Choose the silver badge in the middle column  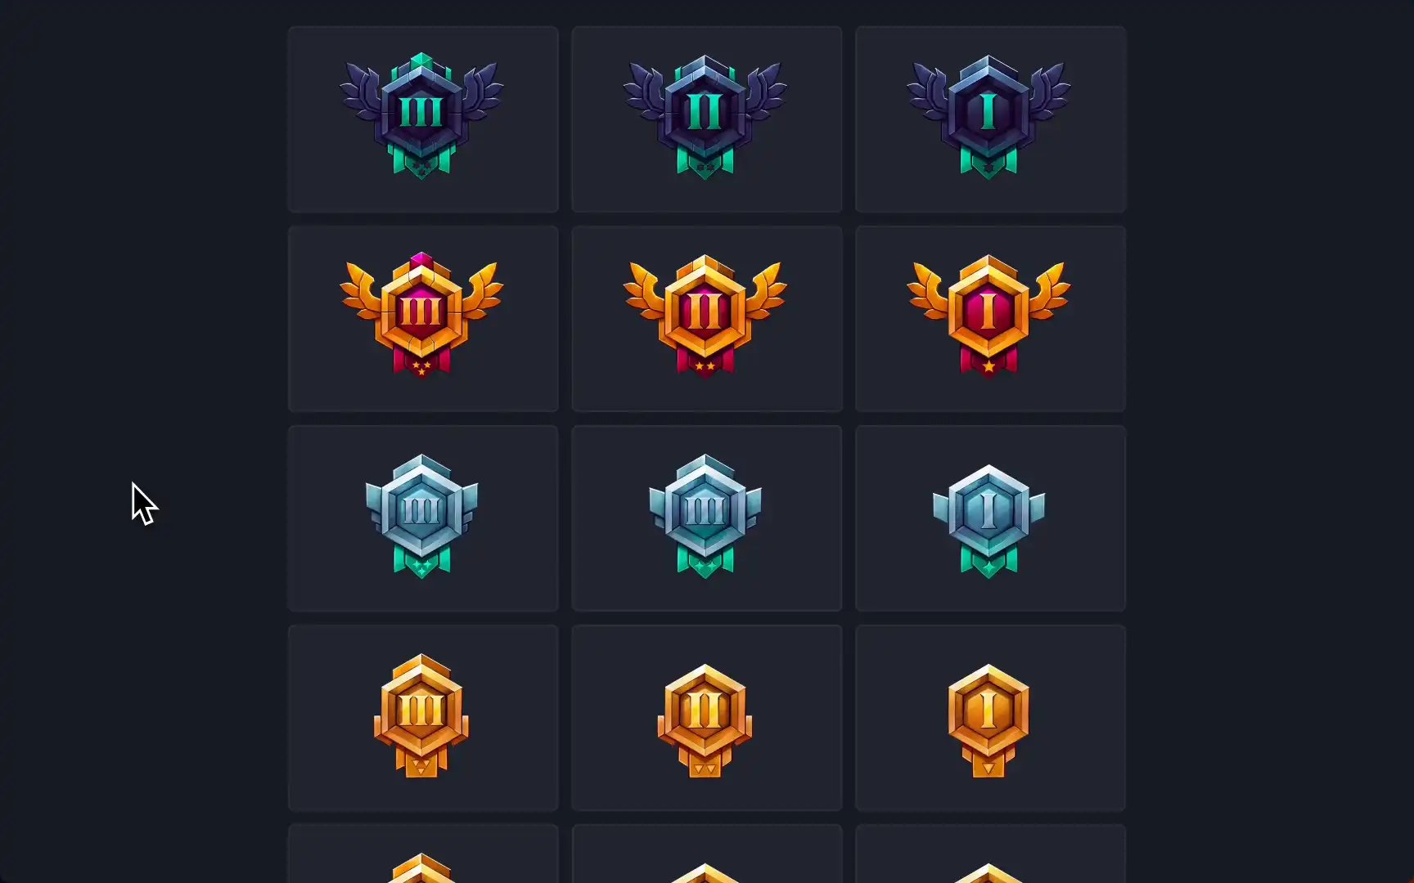[x=705, y=516]
